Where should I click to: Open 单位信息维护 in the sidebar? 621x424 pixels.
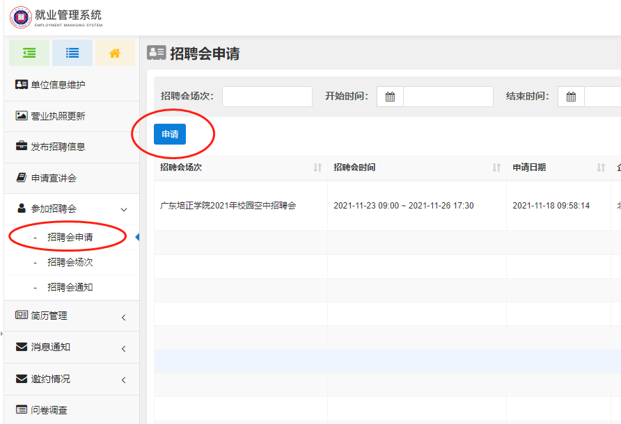coord(58,85)
